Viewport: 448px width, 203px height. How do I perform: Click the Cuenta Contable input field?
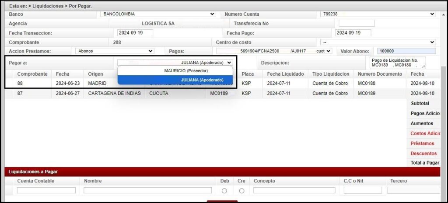pyautogui.click(x=46, y=190)
